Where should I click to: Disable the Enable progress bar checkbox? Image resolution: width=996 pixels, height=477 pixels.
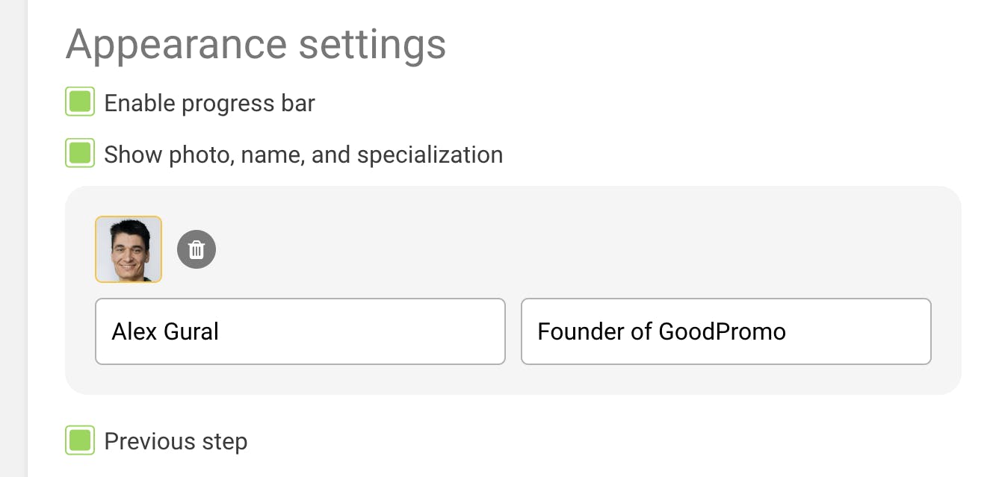click(x=80, y=102)
